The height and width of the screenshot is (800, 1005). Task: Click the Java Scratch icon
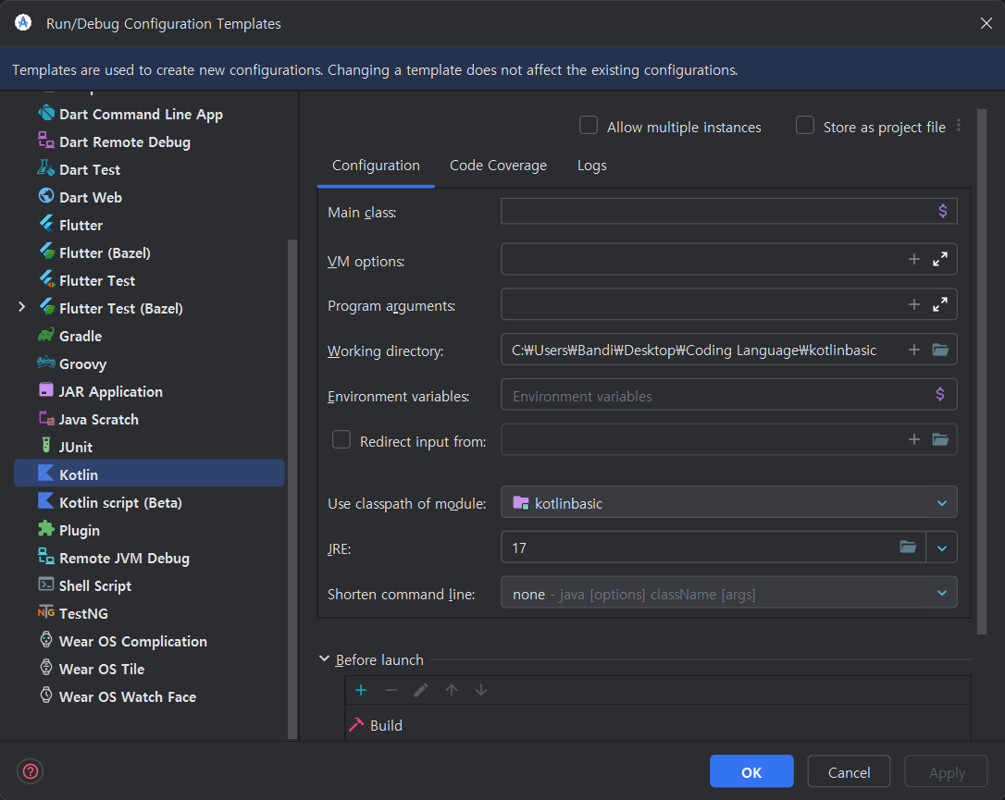[46, 418]
